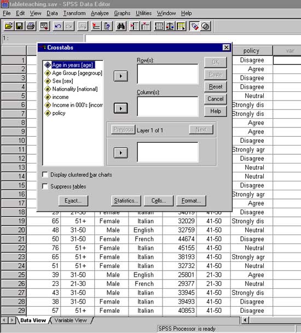Click inside the Row(s) list box
Image resolution: width=301 pixels, height=333 pixels.
tap(167, 74)
